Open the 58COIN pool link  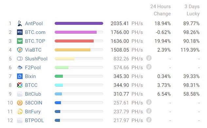coord(34,103)
